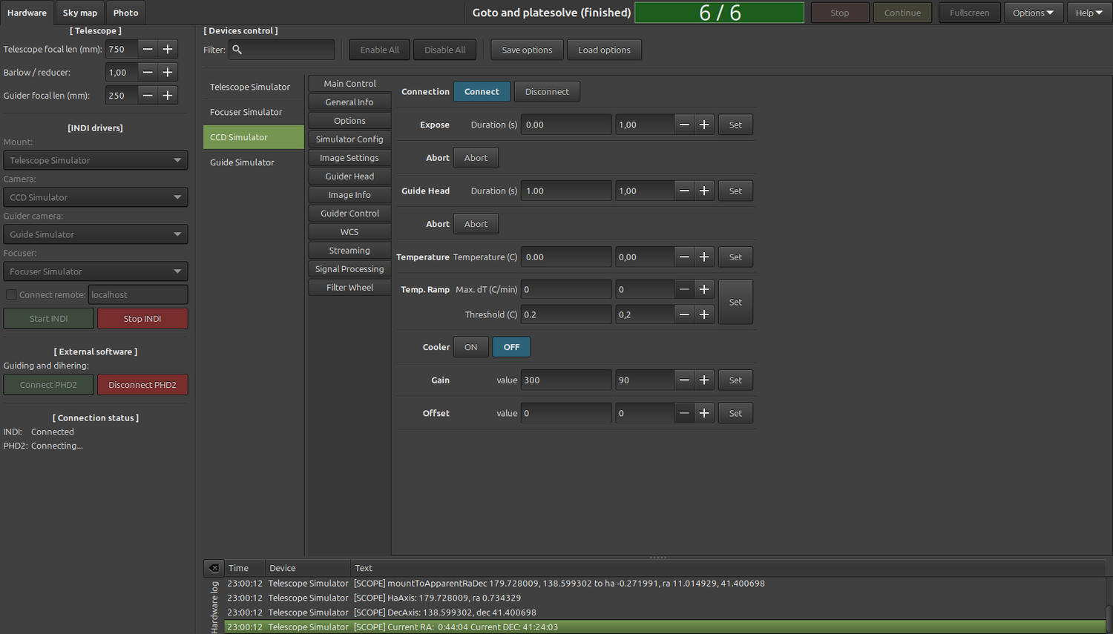Click the 6 / 6 progress bar

(719, 13)
